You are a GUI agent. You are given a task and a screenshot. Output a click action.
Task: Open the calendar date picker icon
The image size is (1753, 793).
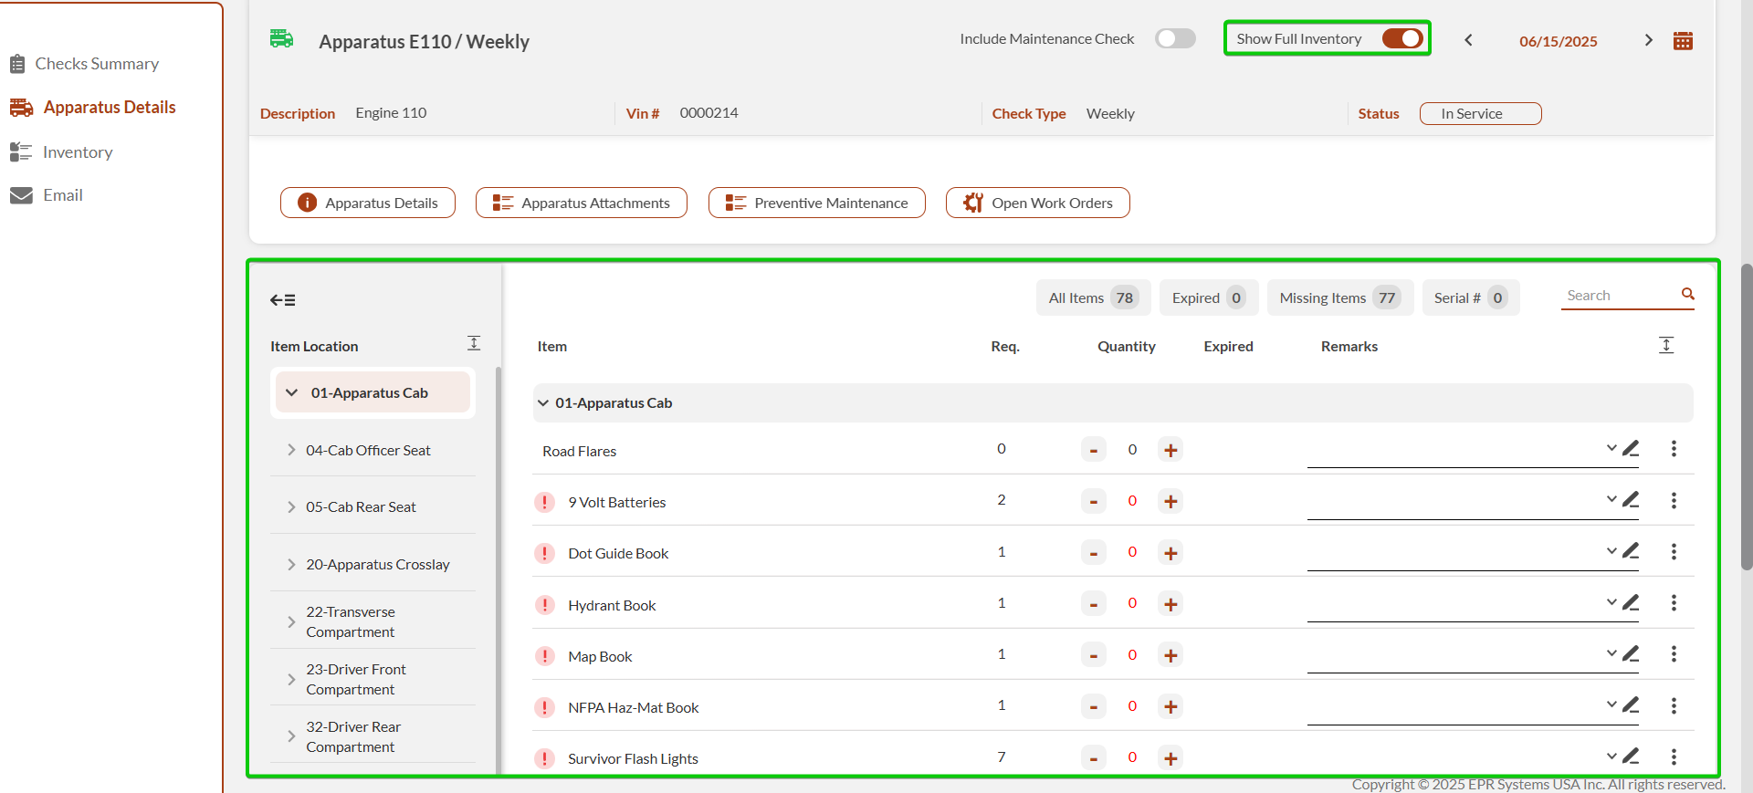(1683, 41)
